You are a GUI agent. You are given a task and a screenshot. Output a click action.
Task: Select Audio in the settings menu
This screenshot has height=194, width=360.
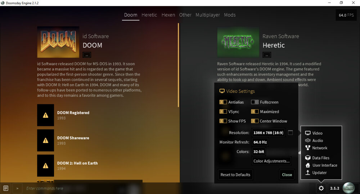click(x=314, y=140)
